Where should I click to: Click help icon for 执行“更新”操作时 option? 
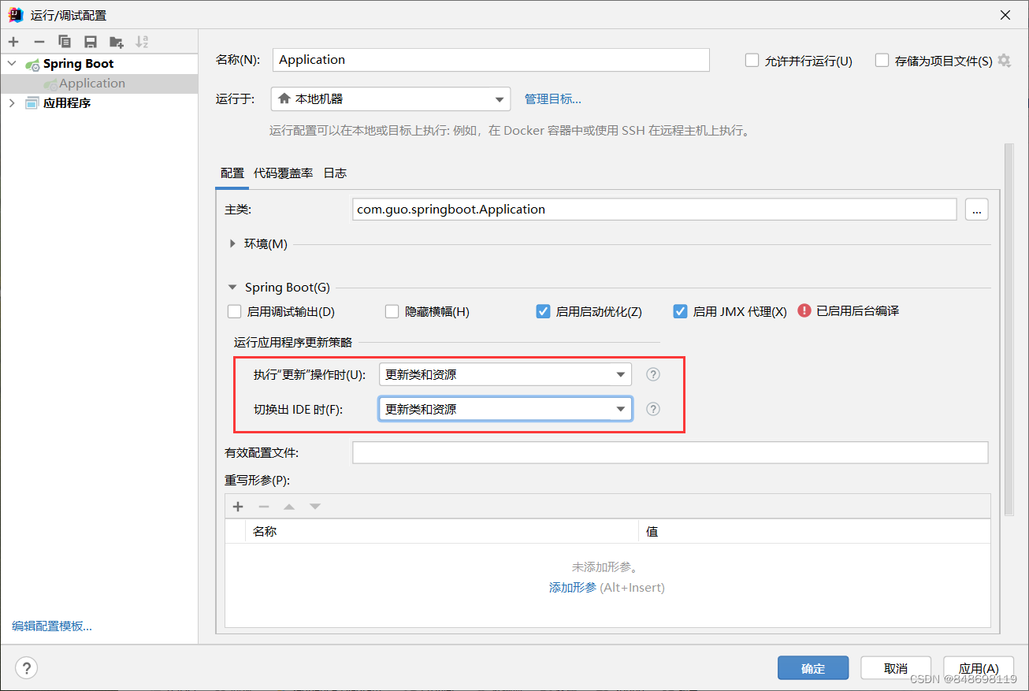tap(653, 374)
